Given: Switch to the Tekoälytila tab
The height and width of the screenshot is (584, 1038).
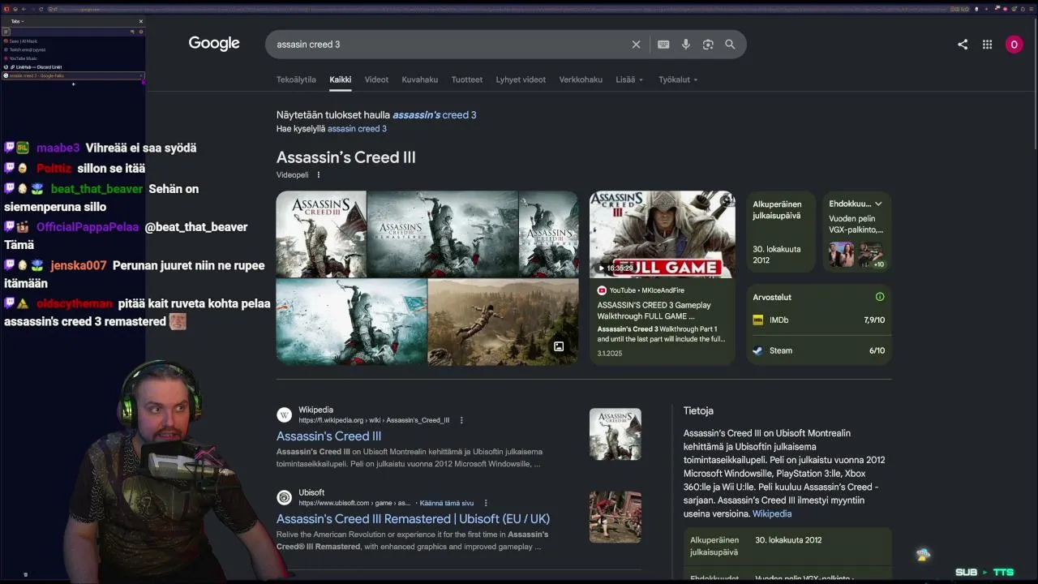Looking at the screenshot, I should 296,79.
